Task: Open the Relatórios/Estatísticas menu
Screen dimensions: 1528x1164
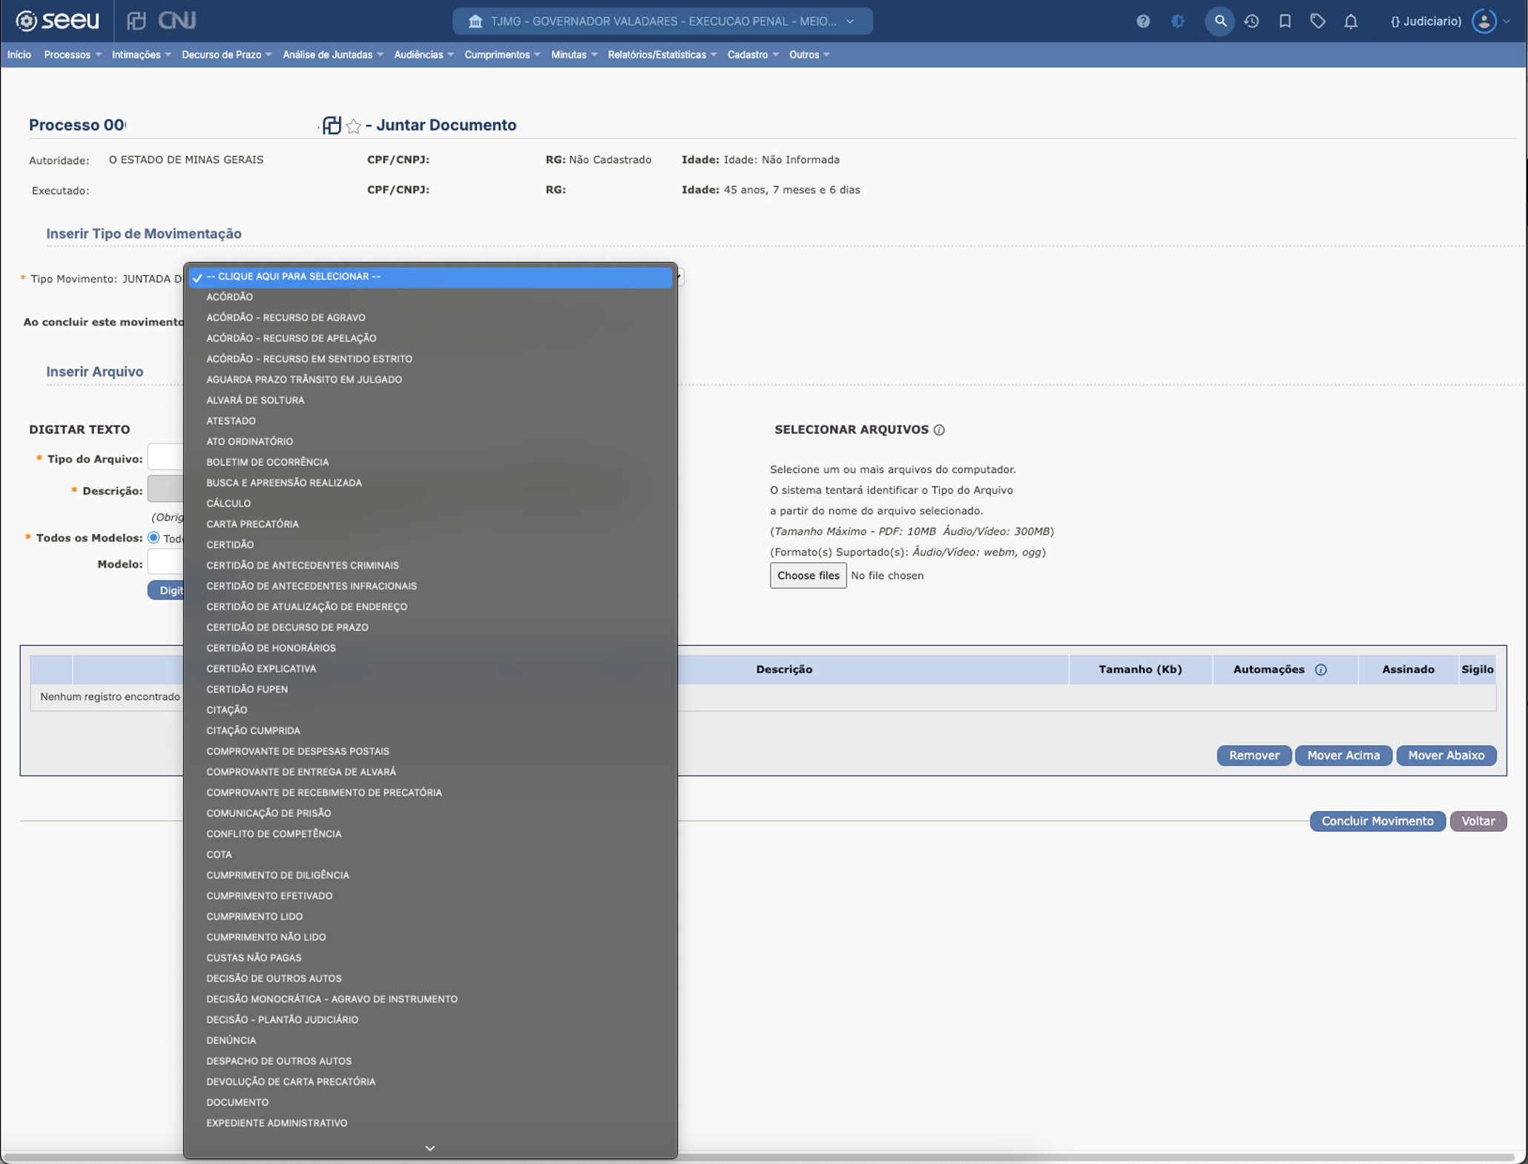Action: (656, 54)
